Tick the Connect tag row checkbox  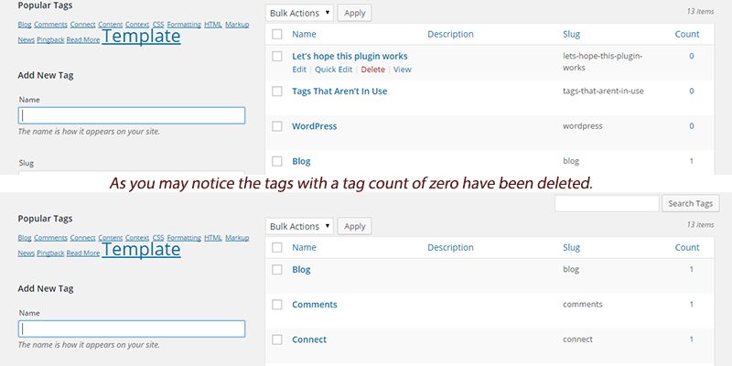(277, 339)
